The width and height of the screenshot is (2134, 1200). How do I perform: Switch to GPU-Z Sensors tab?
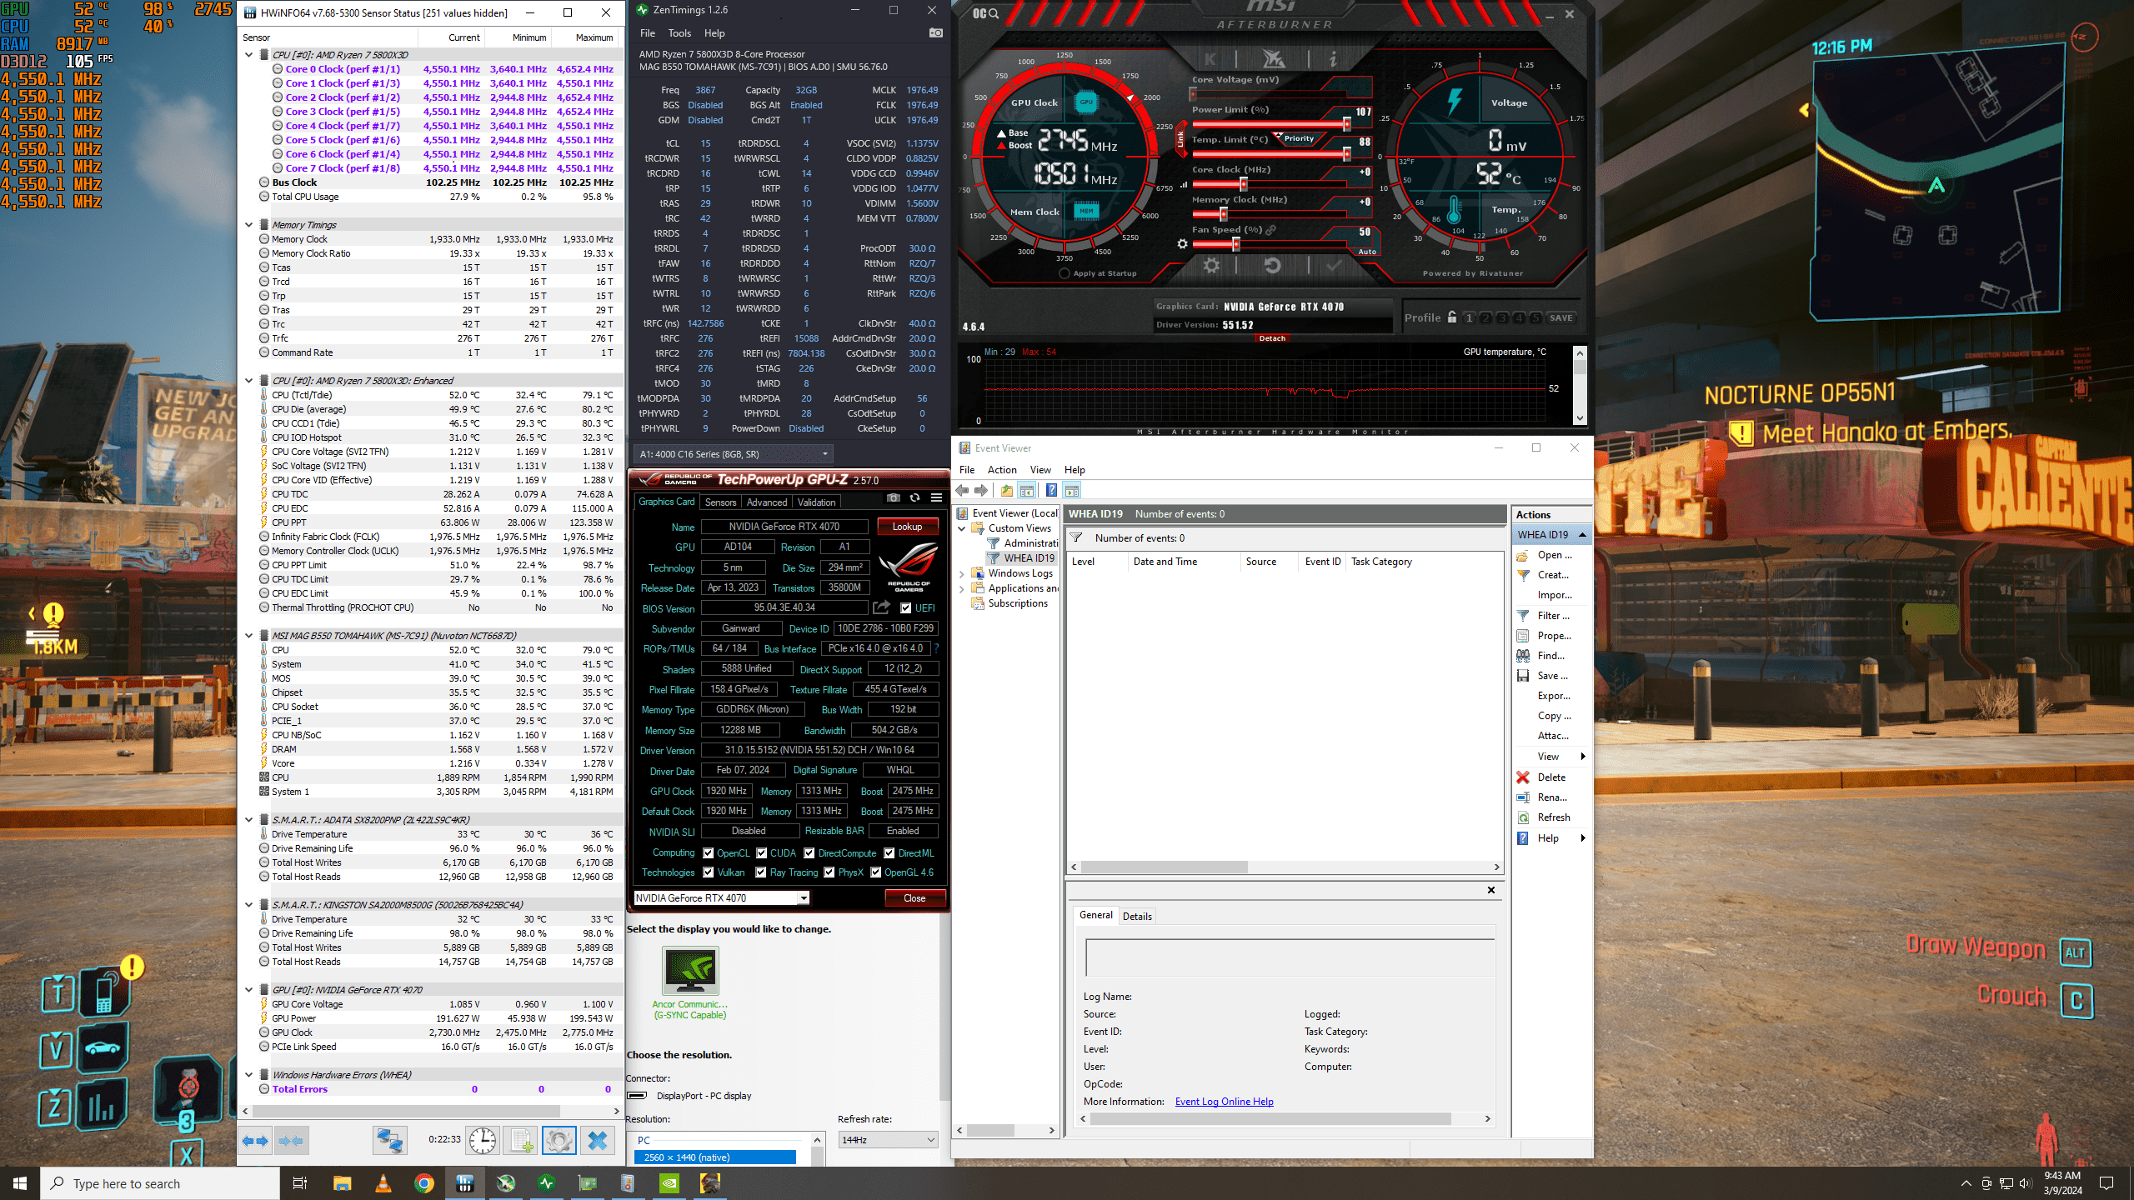point(720,502)
